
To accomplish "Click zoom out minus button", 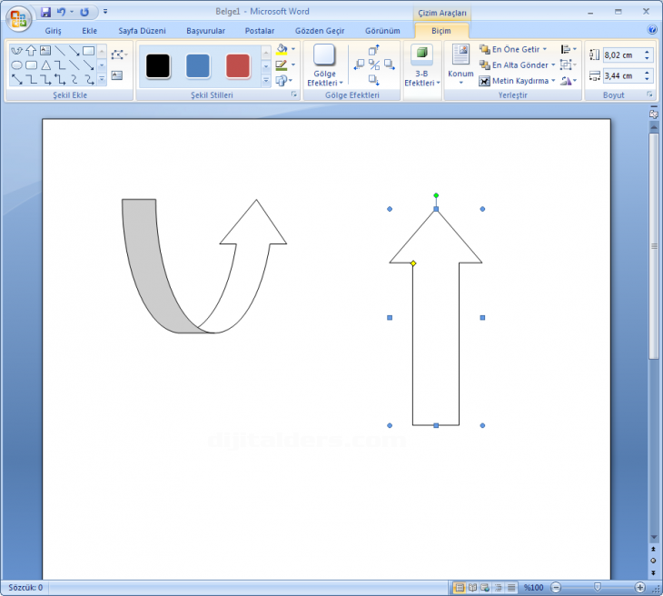I will [x=556, y=588].
